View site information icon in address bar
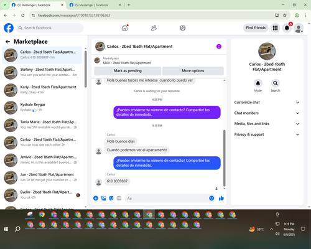Viewport: 311px width, 249px height. 33,16
